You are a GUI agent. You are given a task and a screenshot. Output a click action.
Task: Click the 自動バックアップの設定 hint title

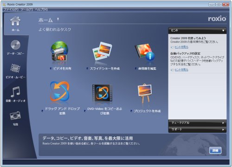pyautogui.click(x=185, y=53)
